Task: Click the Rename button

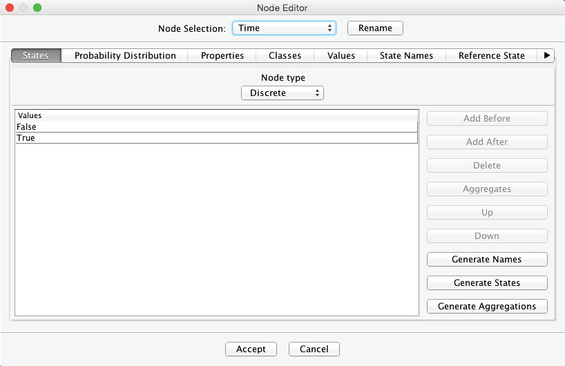Action: tap(375, 28)
